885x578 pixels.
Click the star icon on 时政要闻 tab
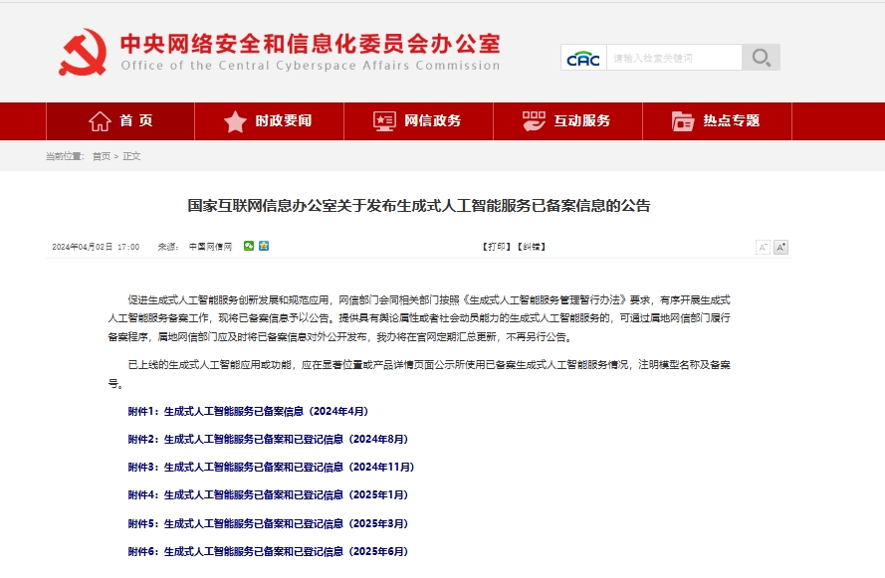click(x=235, y=121)
